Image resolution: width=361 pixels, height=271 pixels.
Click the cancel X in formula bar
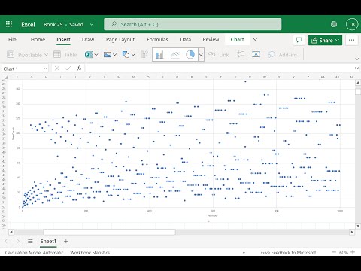pos(57,69)
